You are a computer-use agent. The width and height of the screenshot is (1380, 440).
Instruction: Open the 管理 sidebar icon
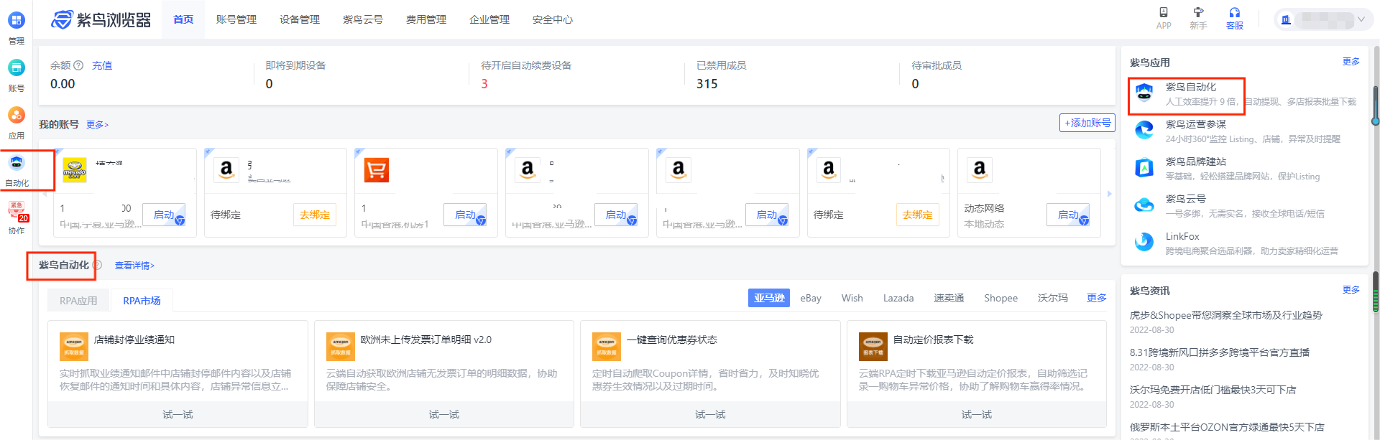pyautogui.click(x=16, y=20)
